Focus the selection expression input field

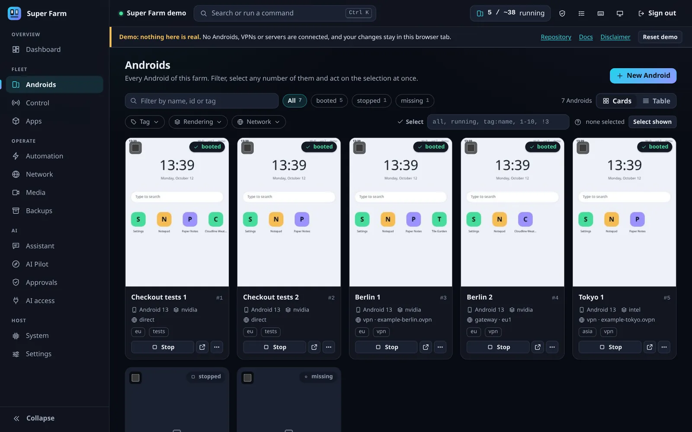tap(498, 122)
